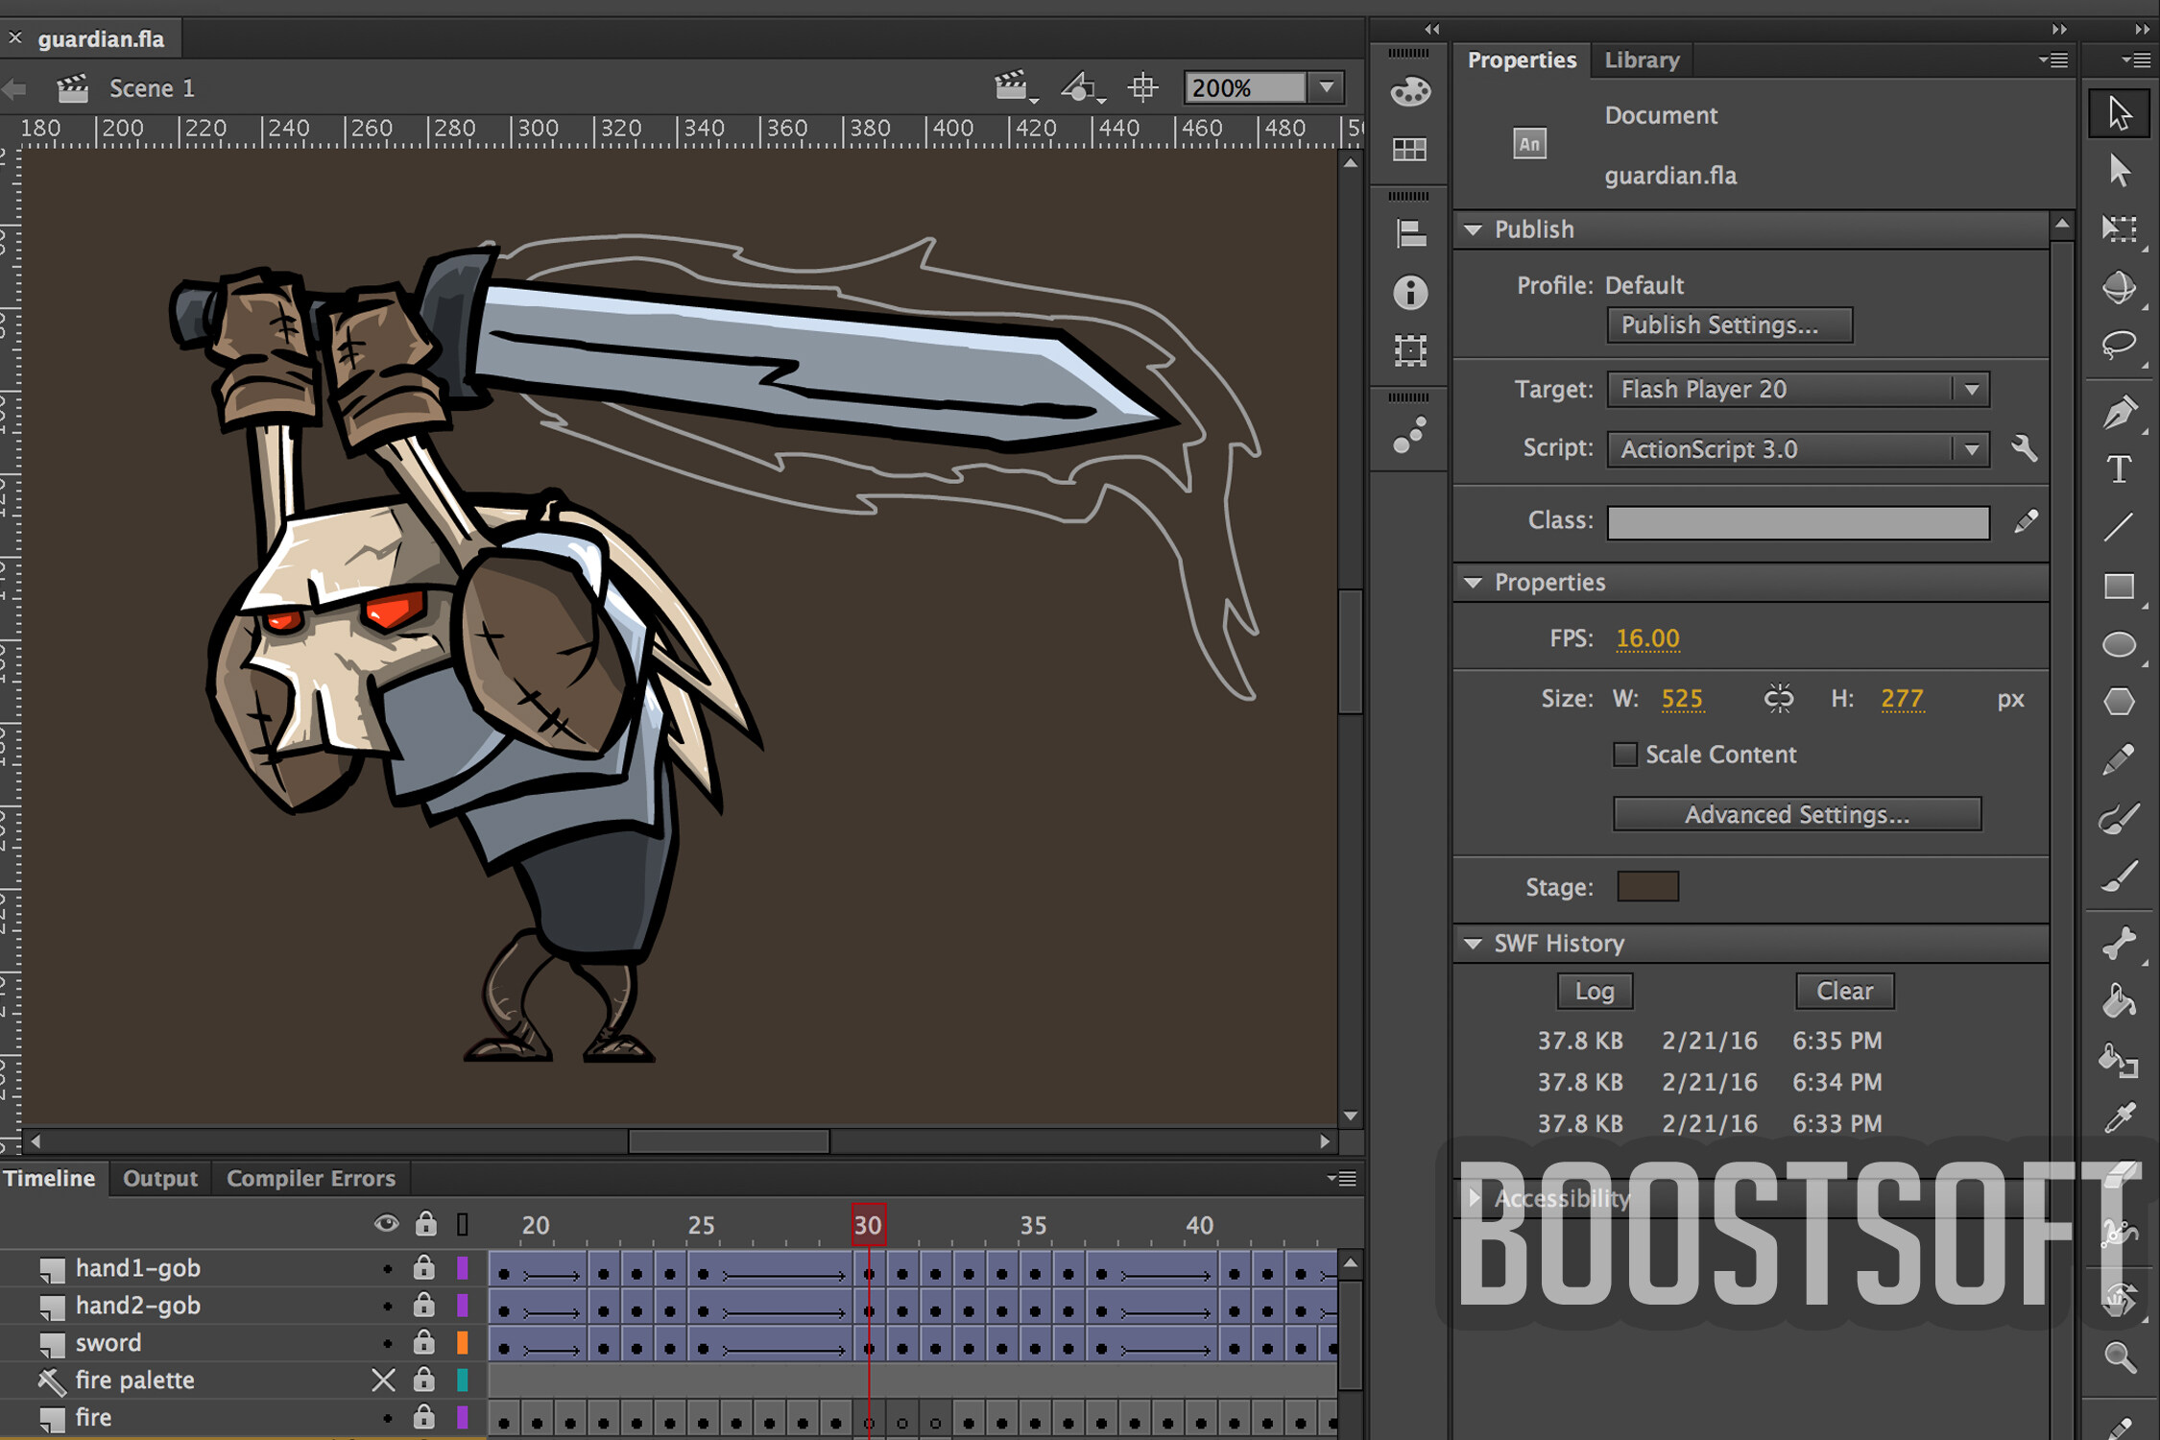Show the hidden fire palette layer
The height and width of the screenshot is (1440, 2160).
[384, 1380]
